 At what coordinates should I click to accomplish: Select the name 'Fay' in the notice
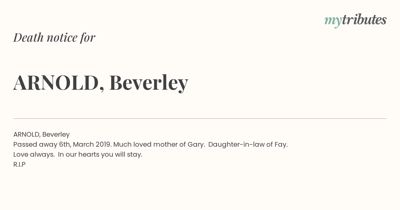click(x=281, y=145)
